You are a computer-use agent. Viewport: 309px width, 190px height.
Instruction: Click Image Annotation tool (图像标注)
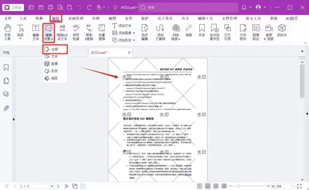pos(256,32)
